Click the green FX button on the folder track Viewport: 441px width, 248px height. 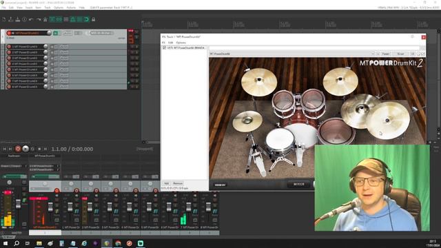pyautogui.click(x=55, y=33)
